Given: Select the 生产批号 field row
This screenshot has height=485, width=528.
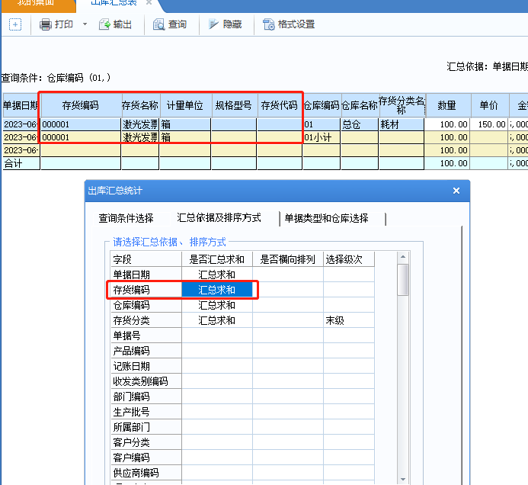Looking at the screenshot, I should (x=146, y=412).
